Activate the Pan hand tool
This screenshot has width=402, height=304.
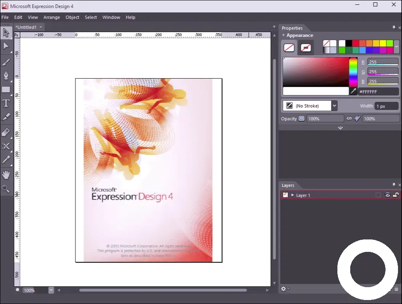[x=6, y=175]
